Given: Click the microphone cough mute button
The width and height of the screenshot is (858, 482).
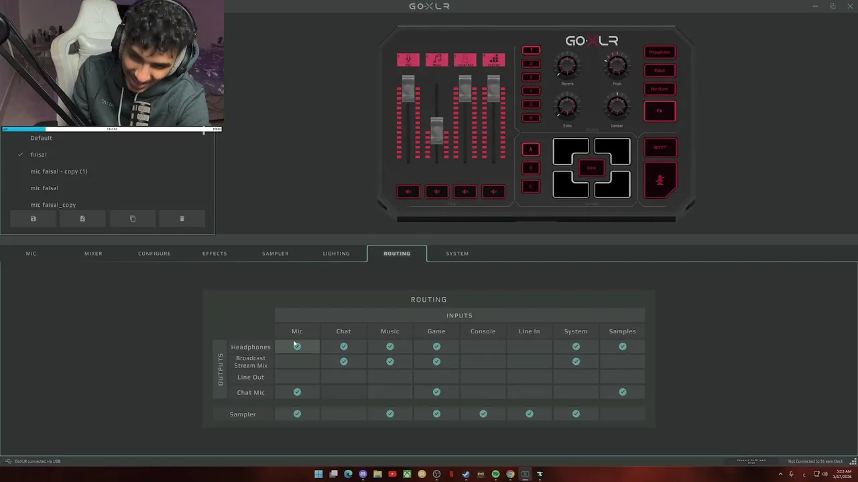Looking at the screenshot, I should pyautogui.click(x=660, y=180).
